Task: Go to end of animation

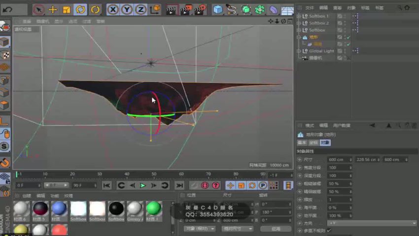Action: (x=179, y=186)
